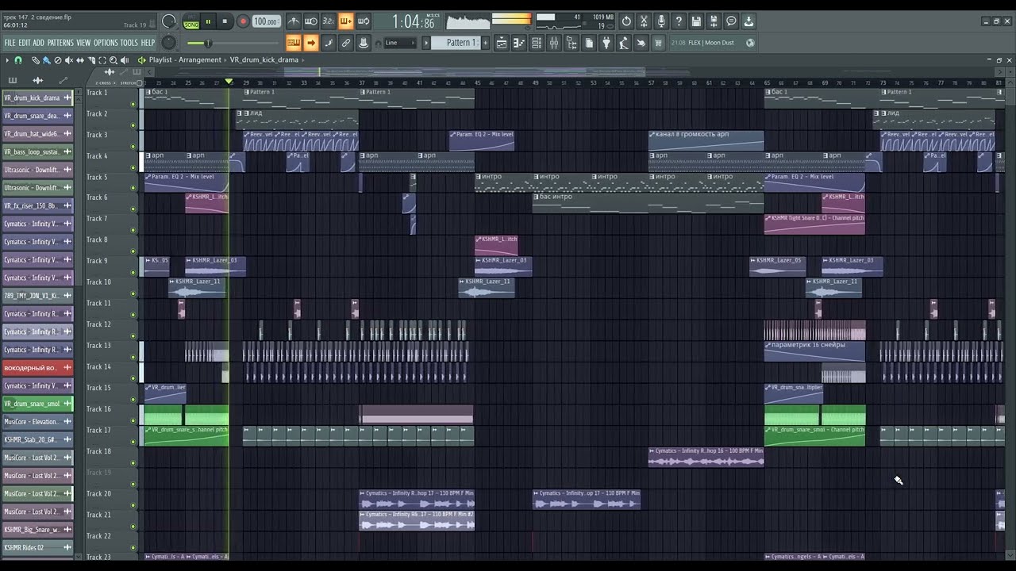
Task: Mute Track 1 using its green LED
Action: pos(133,104)
